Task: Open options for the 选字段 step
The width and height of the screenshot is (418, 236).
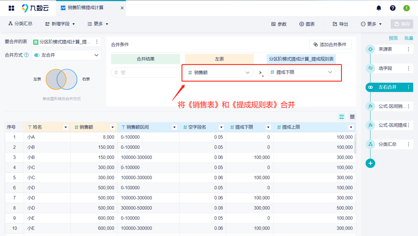Action: (409, 68)
